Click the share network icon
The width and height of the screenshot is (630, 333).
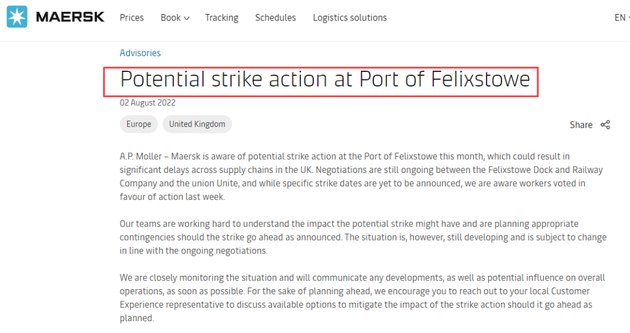coord(605,124)
